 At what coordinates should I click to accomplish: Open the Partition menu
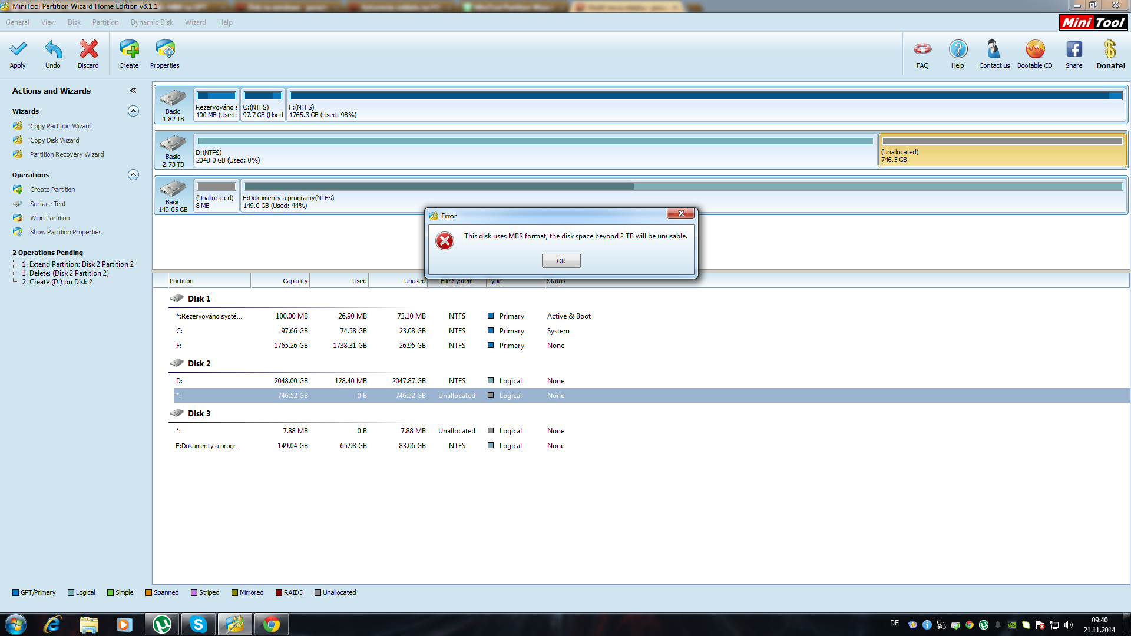(x=105, y=22)
